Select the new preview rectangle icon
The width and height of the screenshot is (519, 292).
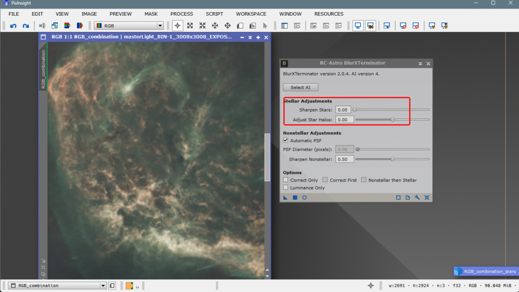click(x=240, y=26)
